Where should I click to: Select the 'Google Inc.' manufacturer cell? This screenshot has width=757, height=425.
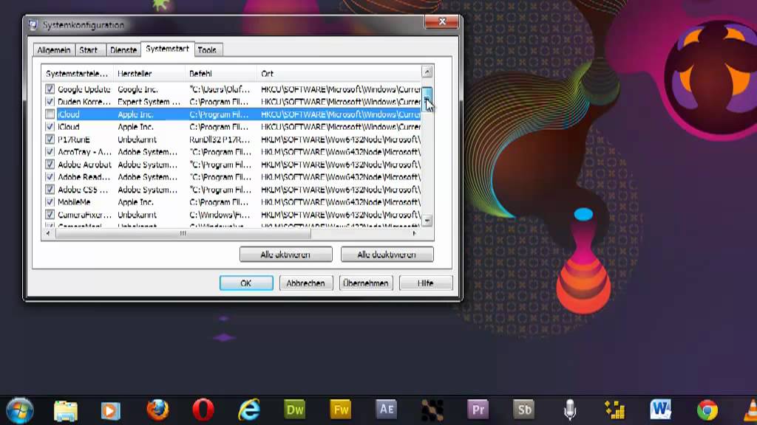pos(138,89)
